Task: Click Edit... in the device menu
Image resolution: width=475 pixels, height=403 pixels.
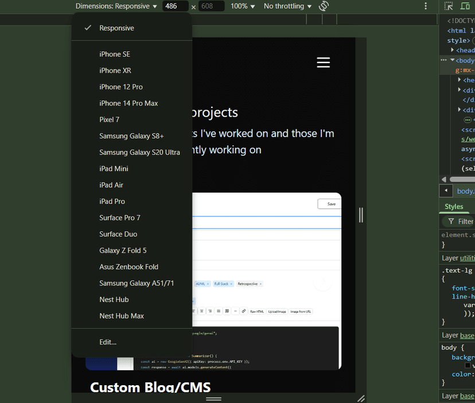Action: 132,342
